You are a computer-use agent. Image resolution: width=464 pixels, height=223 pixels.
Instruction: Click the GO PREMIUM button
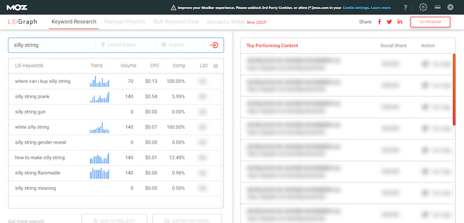[430, 22]
